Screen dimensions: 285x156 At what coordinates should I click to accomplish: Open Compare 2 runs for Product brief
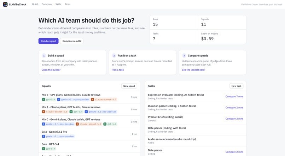click(x=234, y=119)
